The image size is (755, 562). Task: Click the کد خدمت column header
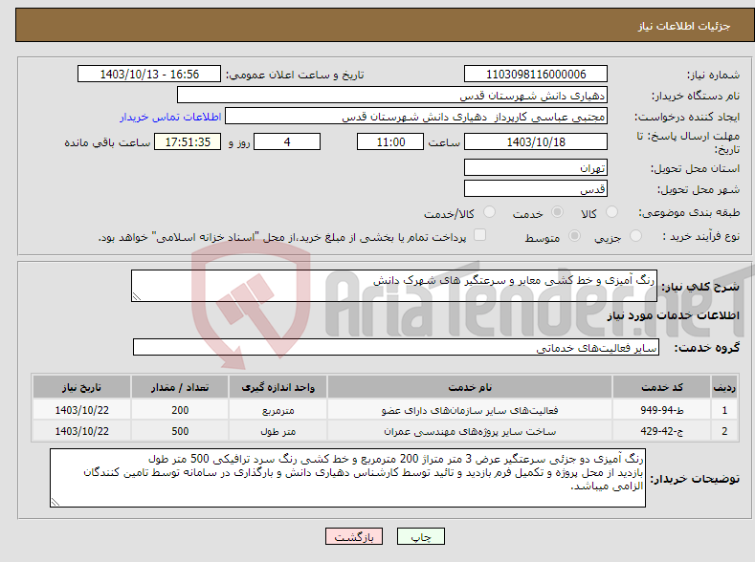pyautogui.click(x=662, y=387)
